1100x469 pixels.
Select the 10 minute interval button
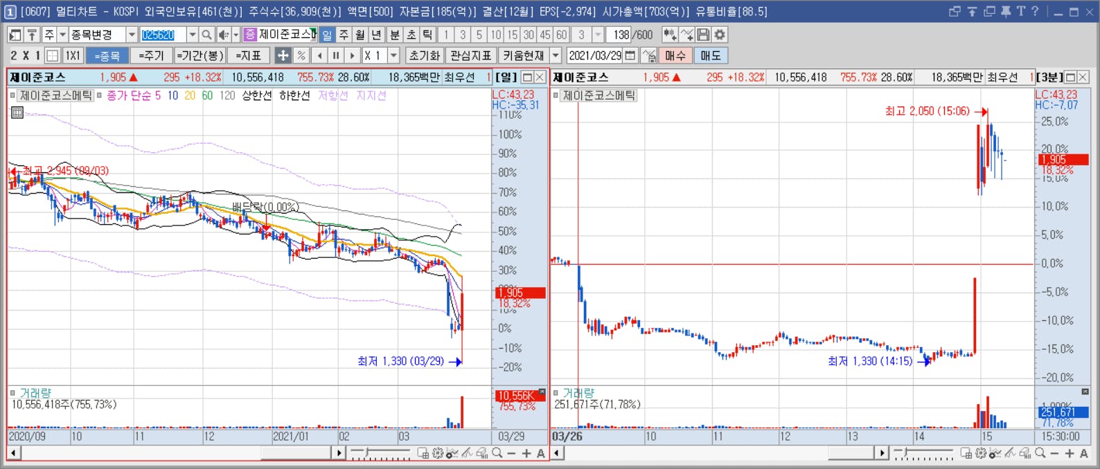click(495, 35)
